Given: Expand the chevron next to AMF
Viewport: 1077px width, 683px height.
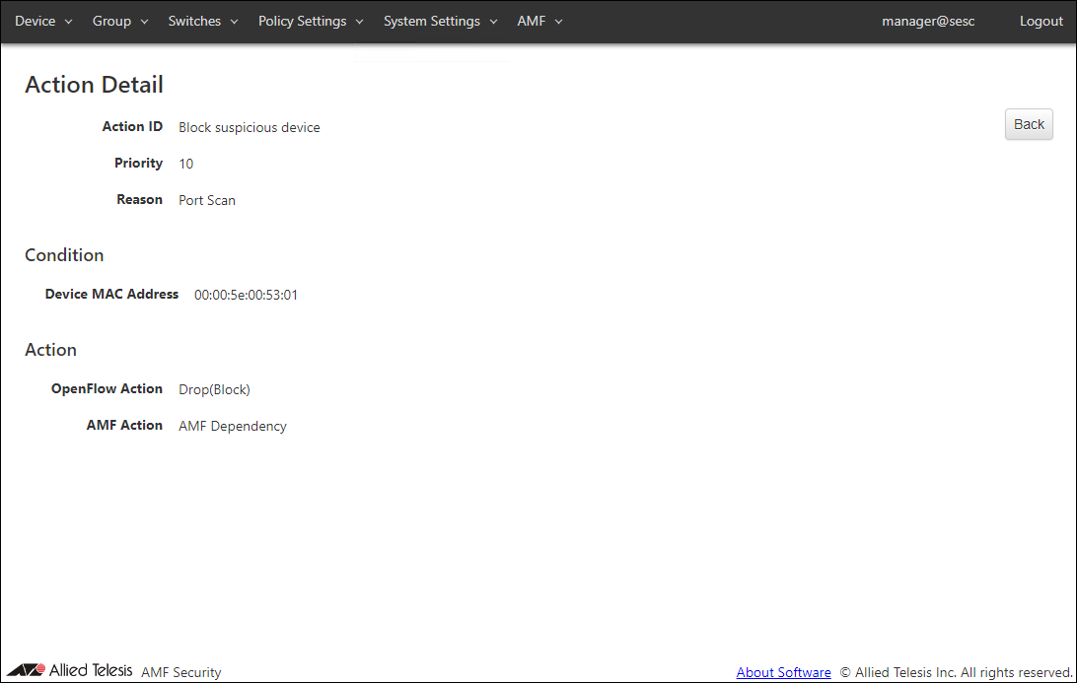Looking at the screenshot, I should pyautogui.click(x=558, y=22).
